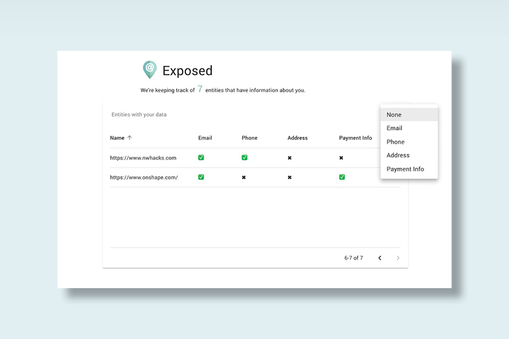Click onshape Payment Info green checkmark
This screenshot has width=509, height=339.
(342, 177)
